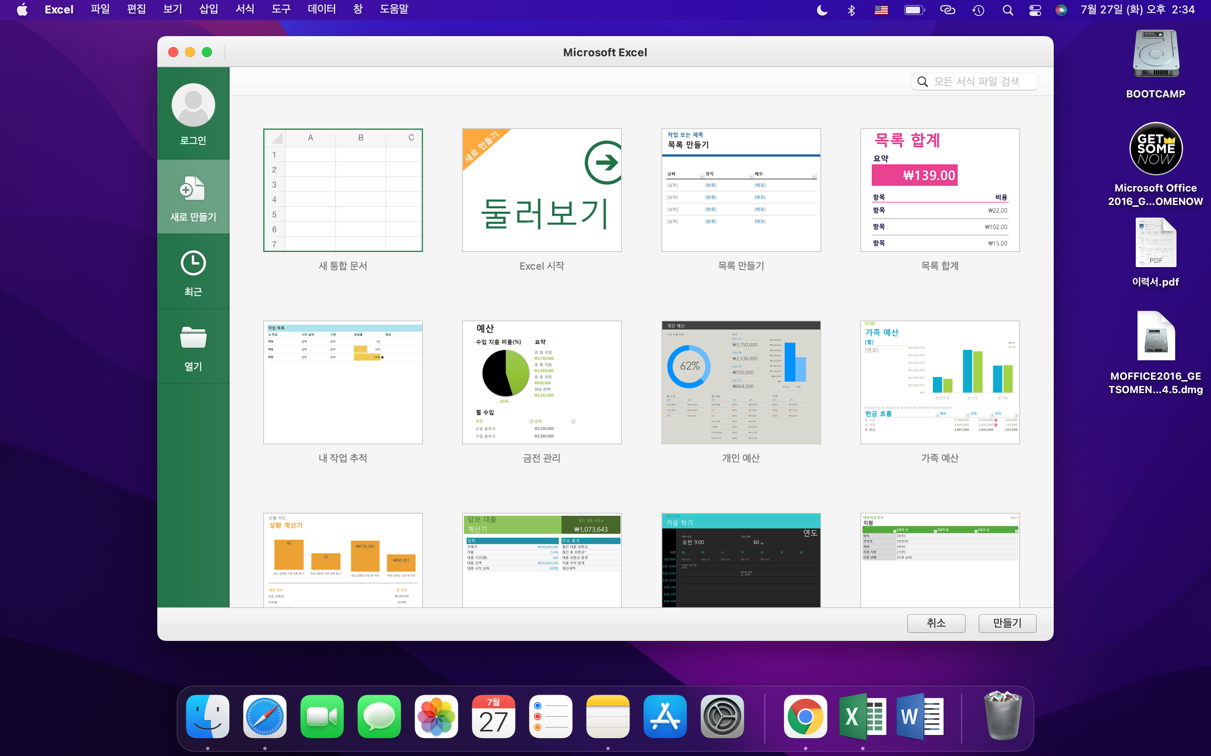Launch Photos from the Dock

click(436, 717)
